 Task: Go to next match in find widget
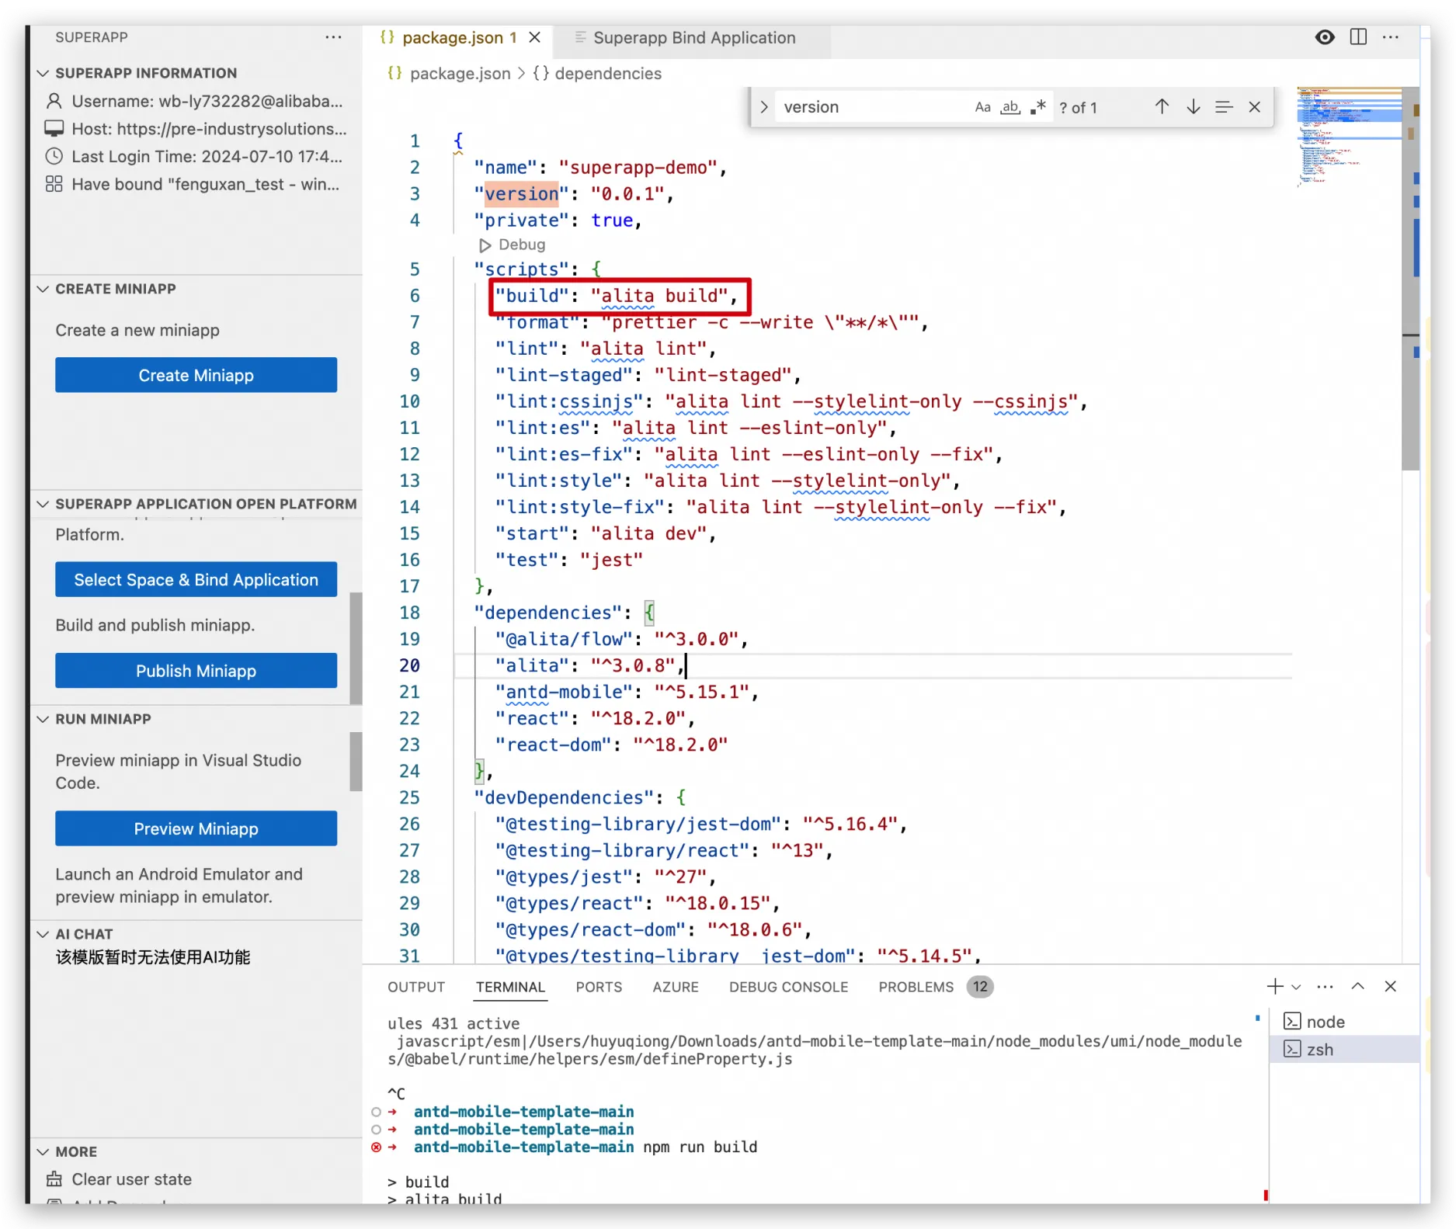tap(1194, 107)
